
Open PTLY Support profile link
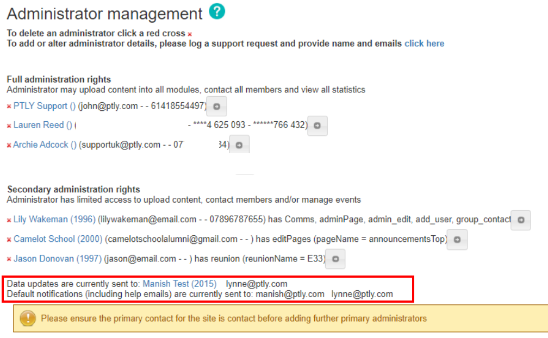tap(44, 106)
